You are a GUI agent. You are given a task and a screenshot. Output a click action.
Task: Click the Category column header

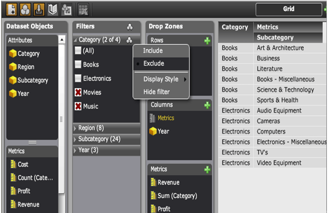236,32
